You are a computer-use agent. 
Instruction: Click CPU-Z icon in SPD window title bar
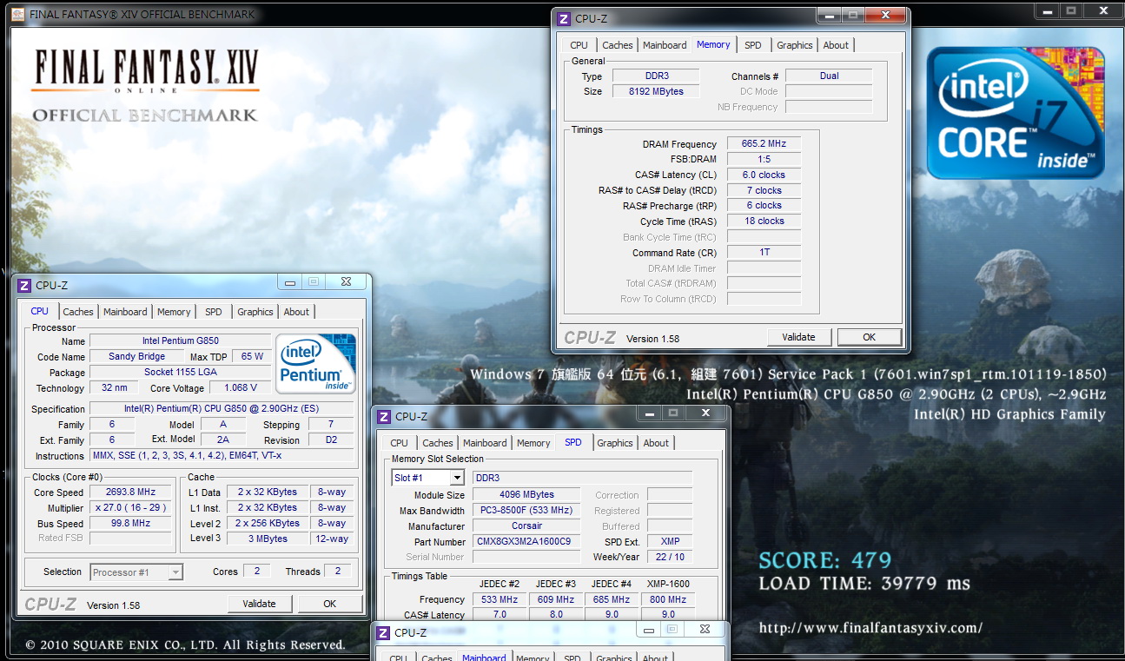pos(384,416)
